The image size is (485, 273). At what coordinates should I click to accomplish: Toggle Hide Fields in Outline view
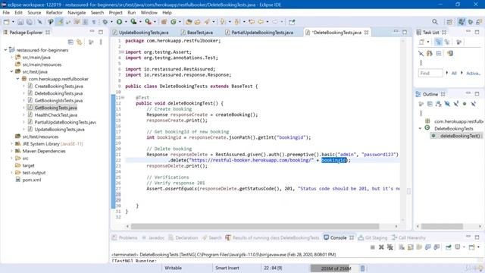[x=447, y=104]
